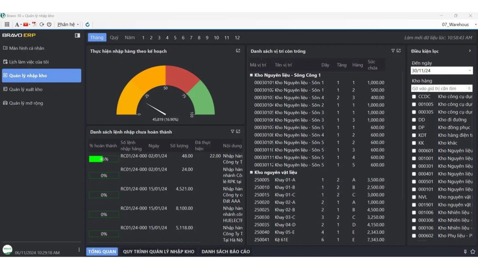The height and width of the screenshot is (269, 478).
Task: Open the apps grid icon in toolbar
Action: 7,24
